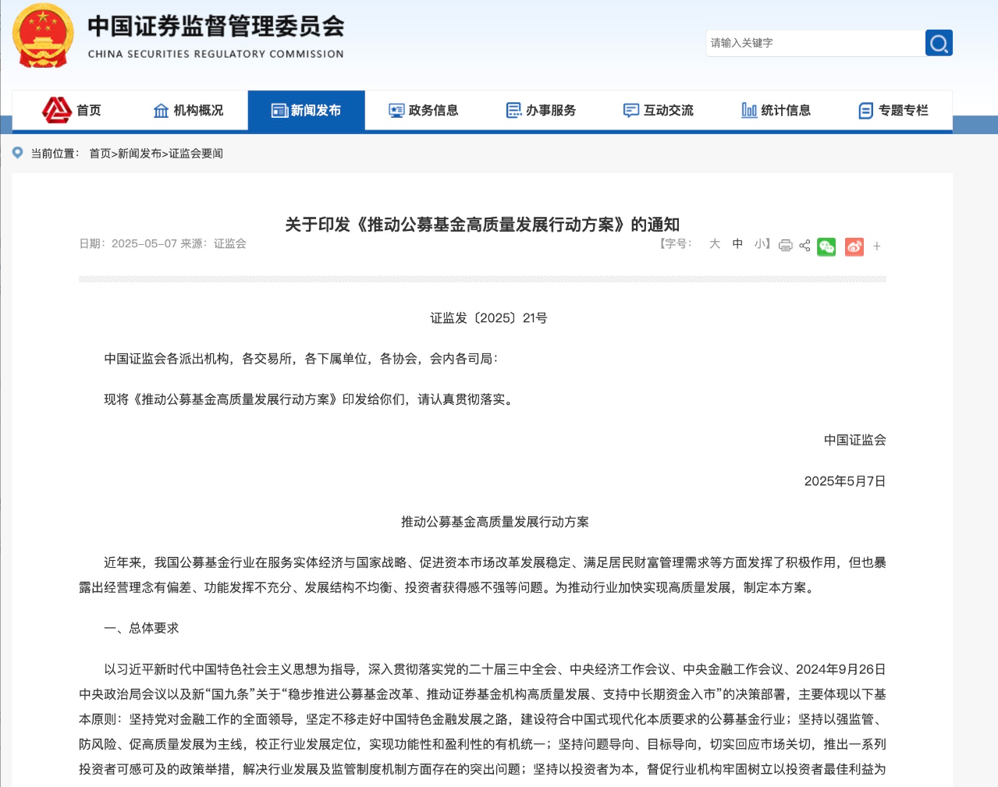998x787 pixels.
Task: Share article via WeChat icon
Action: pos(826,246)
